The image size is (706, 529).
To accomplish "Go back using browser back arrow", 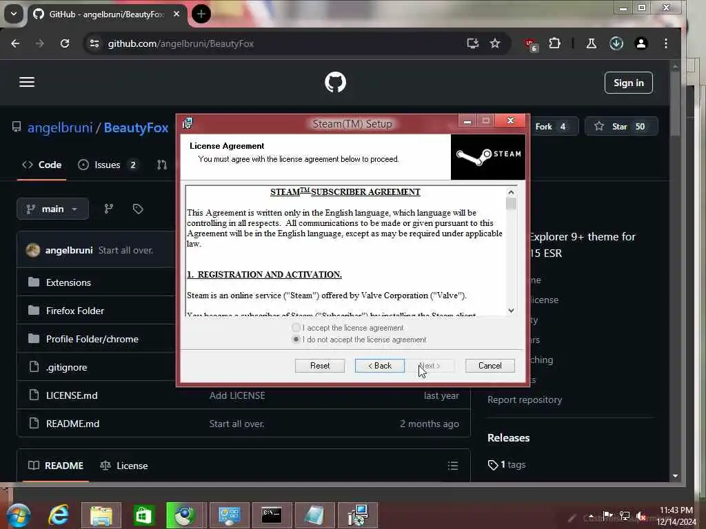I will tap(15, 43).
